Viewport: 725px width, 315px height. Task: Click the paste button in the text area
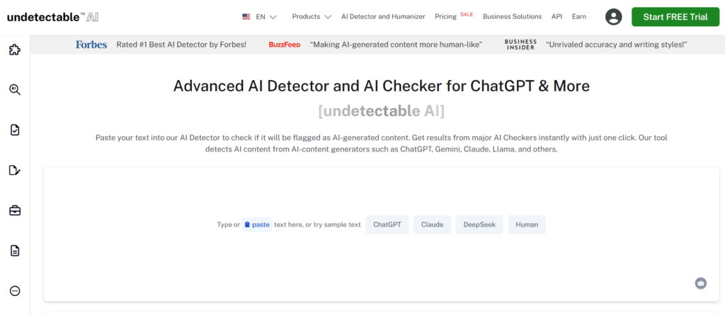click(257, 224)
